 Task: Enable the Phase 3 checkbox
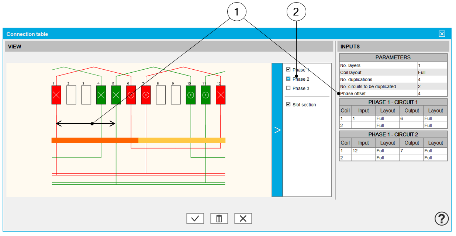click(x=289, y=88)
